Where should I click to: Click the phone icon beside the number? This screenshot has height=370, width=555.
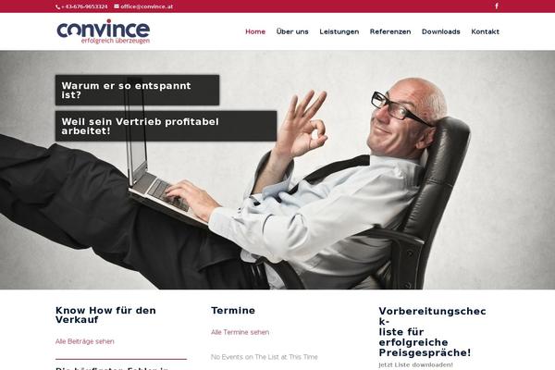click(58, 6)
